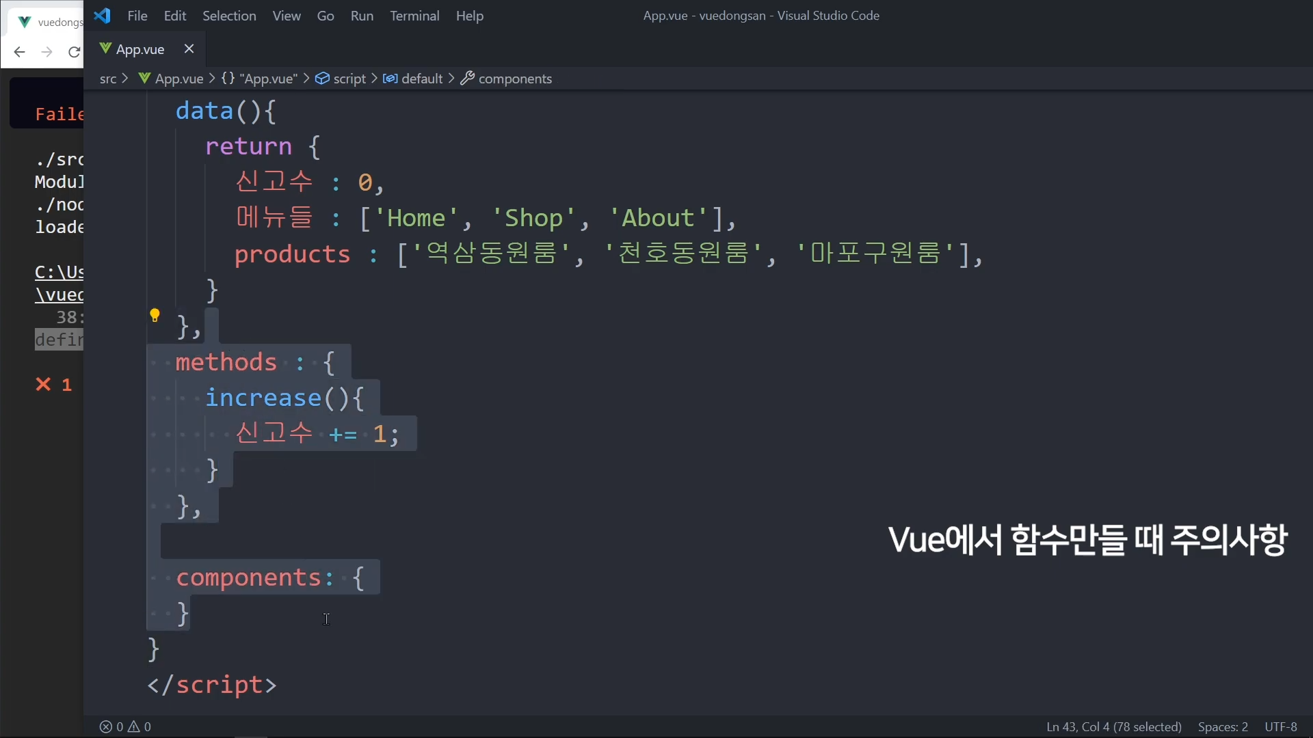Viewport: 1313px width, 738px height.
Task: Click UTF-8 encoding in status bar
Action: tap(1280, 726)
